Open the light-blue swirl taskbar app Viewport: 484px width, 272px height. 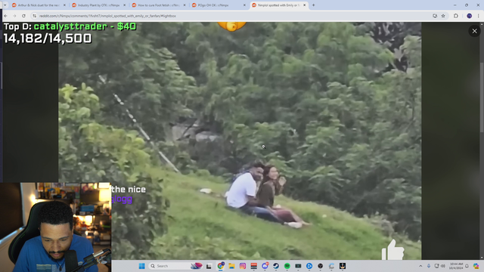pos(331,266)
